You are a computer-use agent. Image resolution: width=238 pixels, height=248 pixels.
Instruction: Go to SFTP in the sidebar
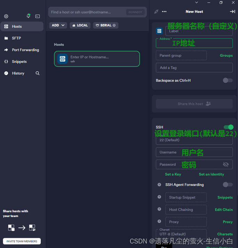point(16,38)
